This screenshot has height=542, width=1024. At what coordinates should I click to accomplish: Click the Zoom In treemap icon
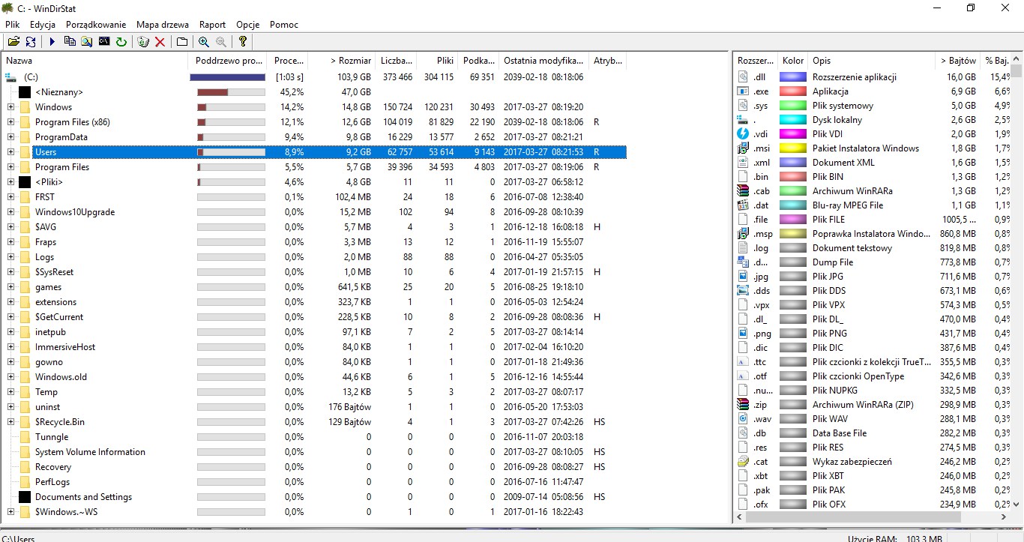(x=204, y=42)
